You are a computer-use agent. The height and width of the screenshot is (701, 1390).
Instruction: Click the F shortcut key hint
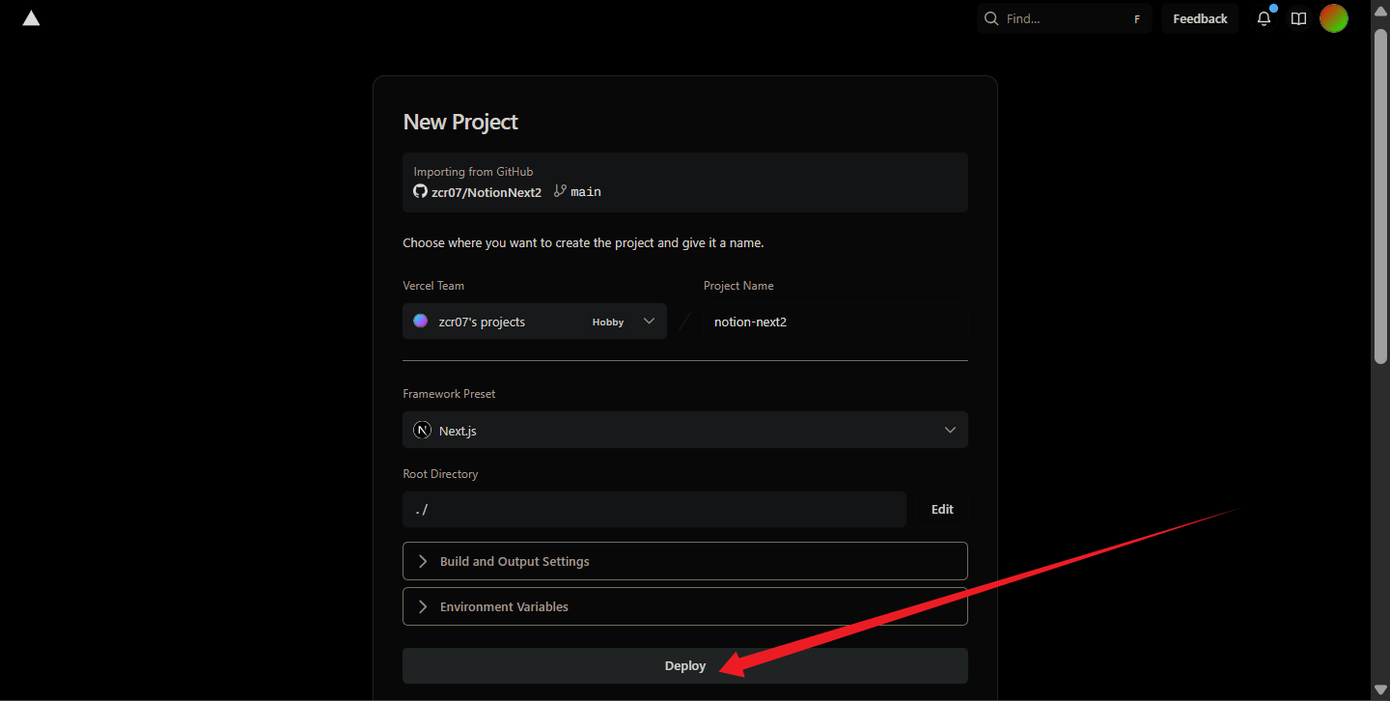coord(1136,19)
